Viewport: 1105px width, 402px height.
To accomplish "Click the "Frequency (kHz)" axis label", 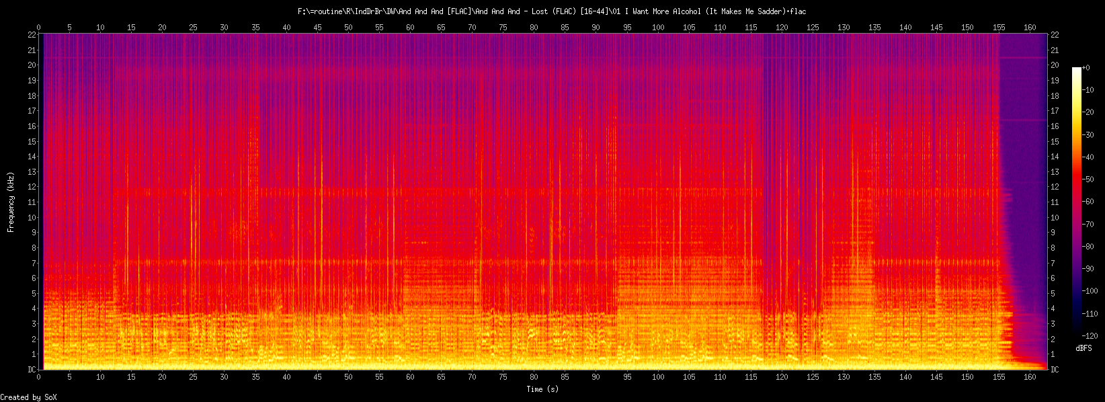I will (11, 202).
